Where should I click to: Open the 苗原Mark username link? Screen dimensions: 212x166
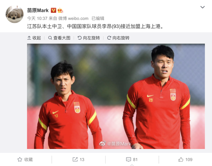point(38,10)
